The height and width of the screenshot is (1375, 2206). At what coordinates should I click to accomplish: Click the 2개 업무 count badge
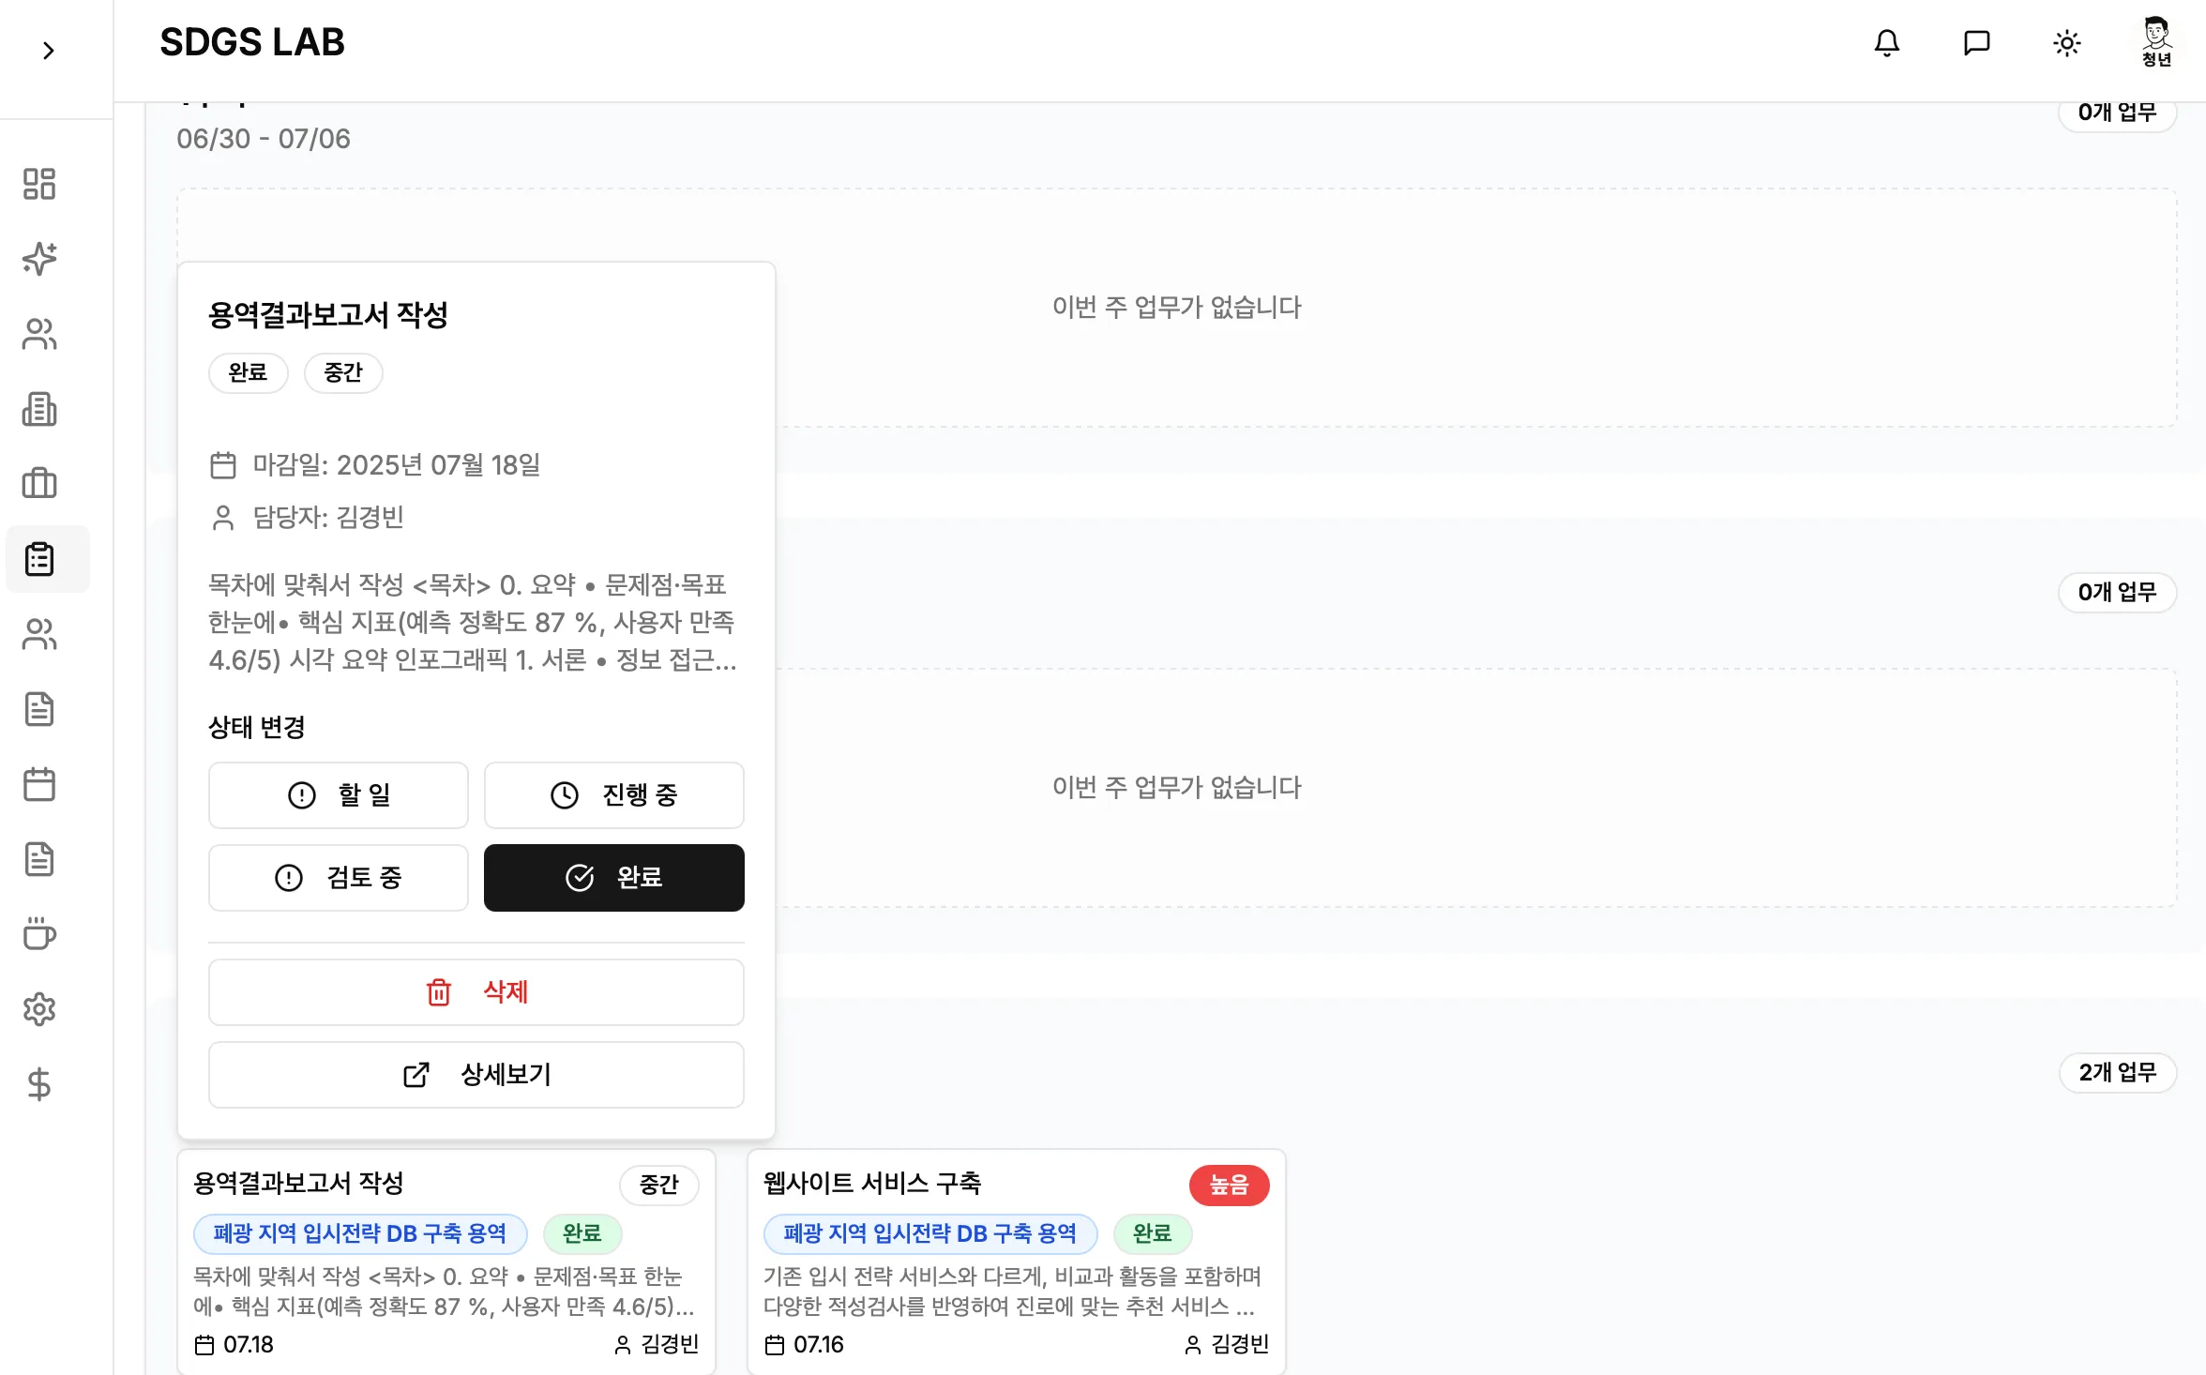[x=2118, y=1073]
